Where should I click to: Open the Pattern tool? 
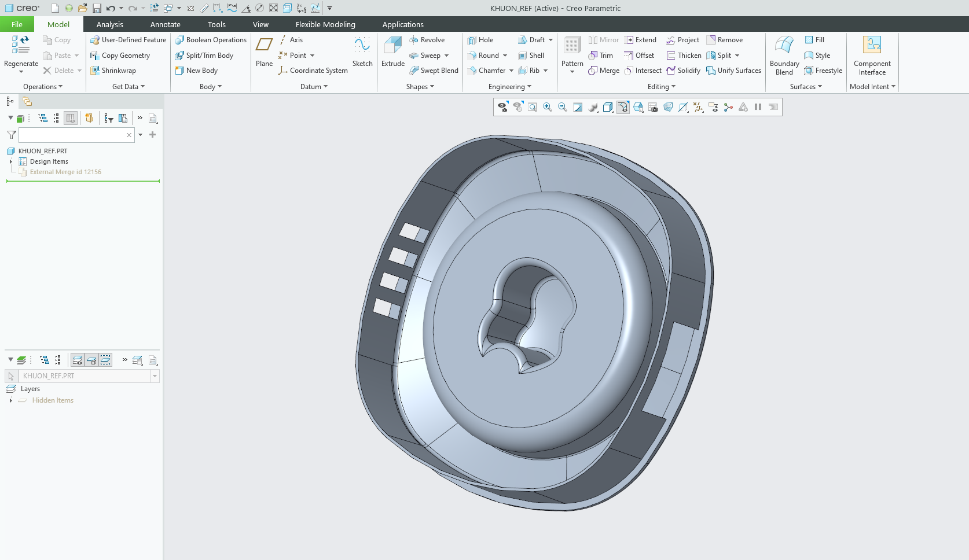[572, 46]
